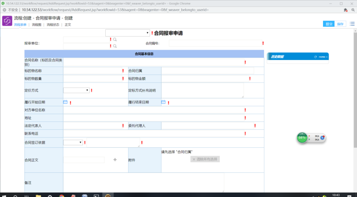357x197 pixels.
Task: Click the lower 报审单位 input box
Action: coord(86,46)
